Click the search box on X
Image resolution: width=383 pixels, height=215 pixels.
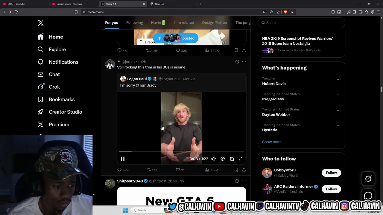coord(302,23)
